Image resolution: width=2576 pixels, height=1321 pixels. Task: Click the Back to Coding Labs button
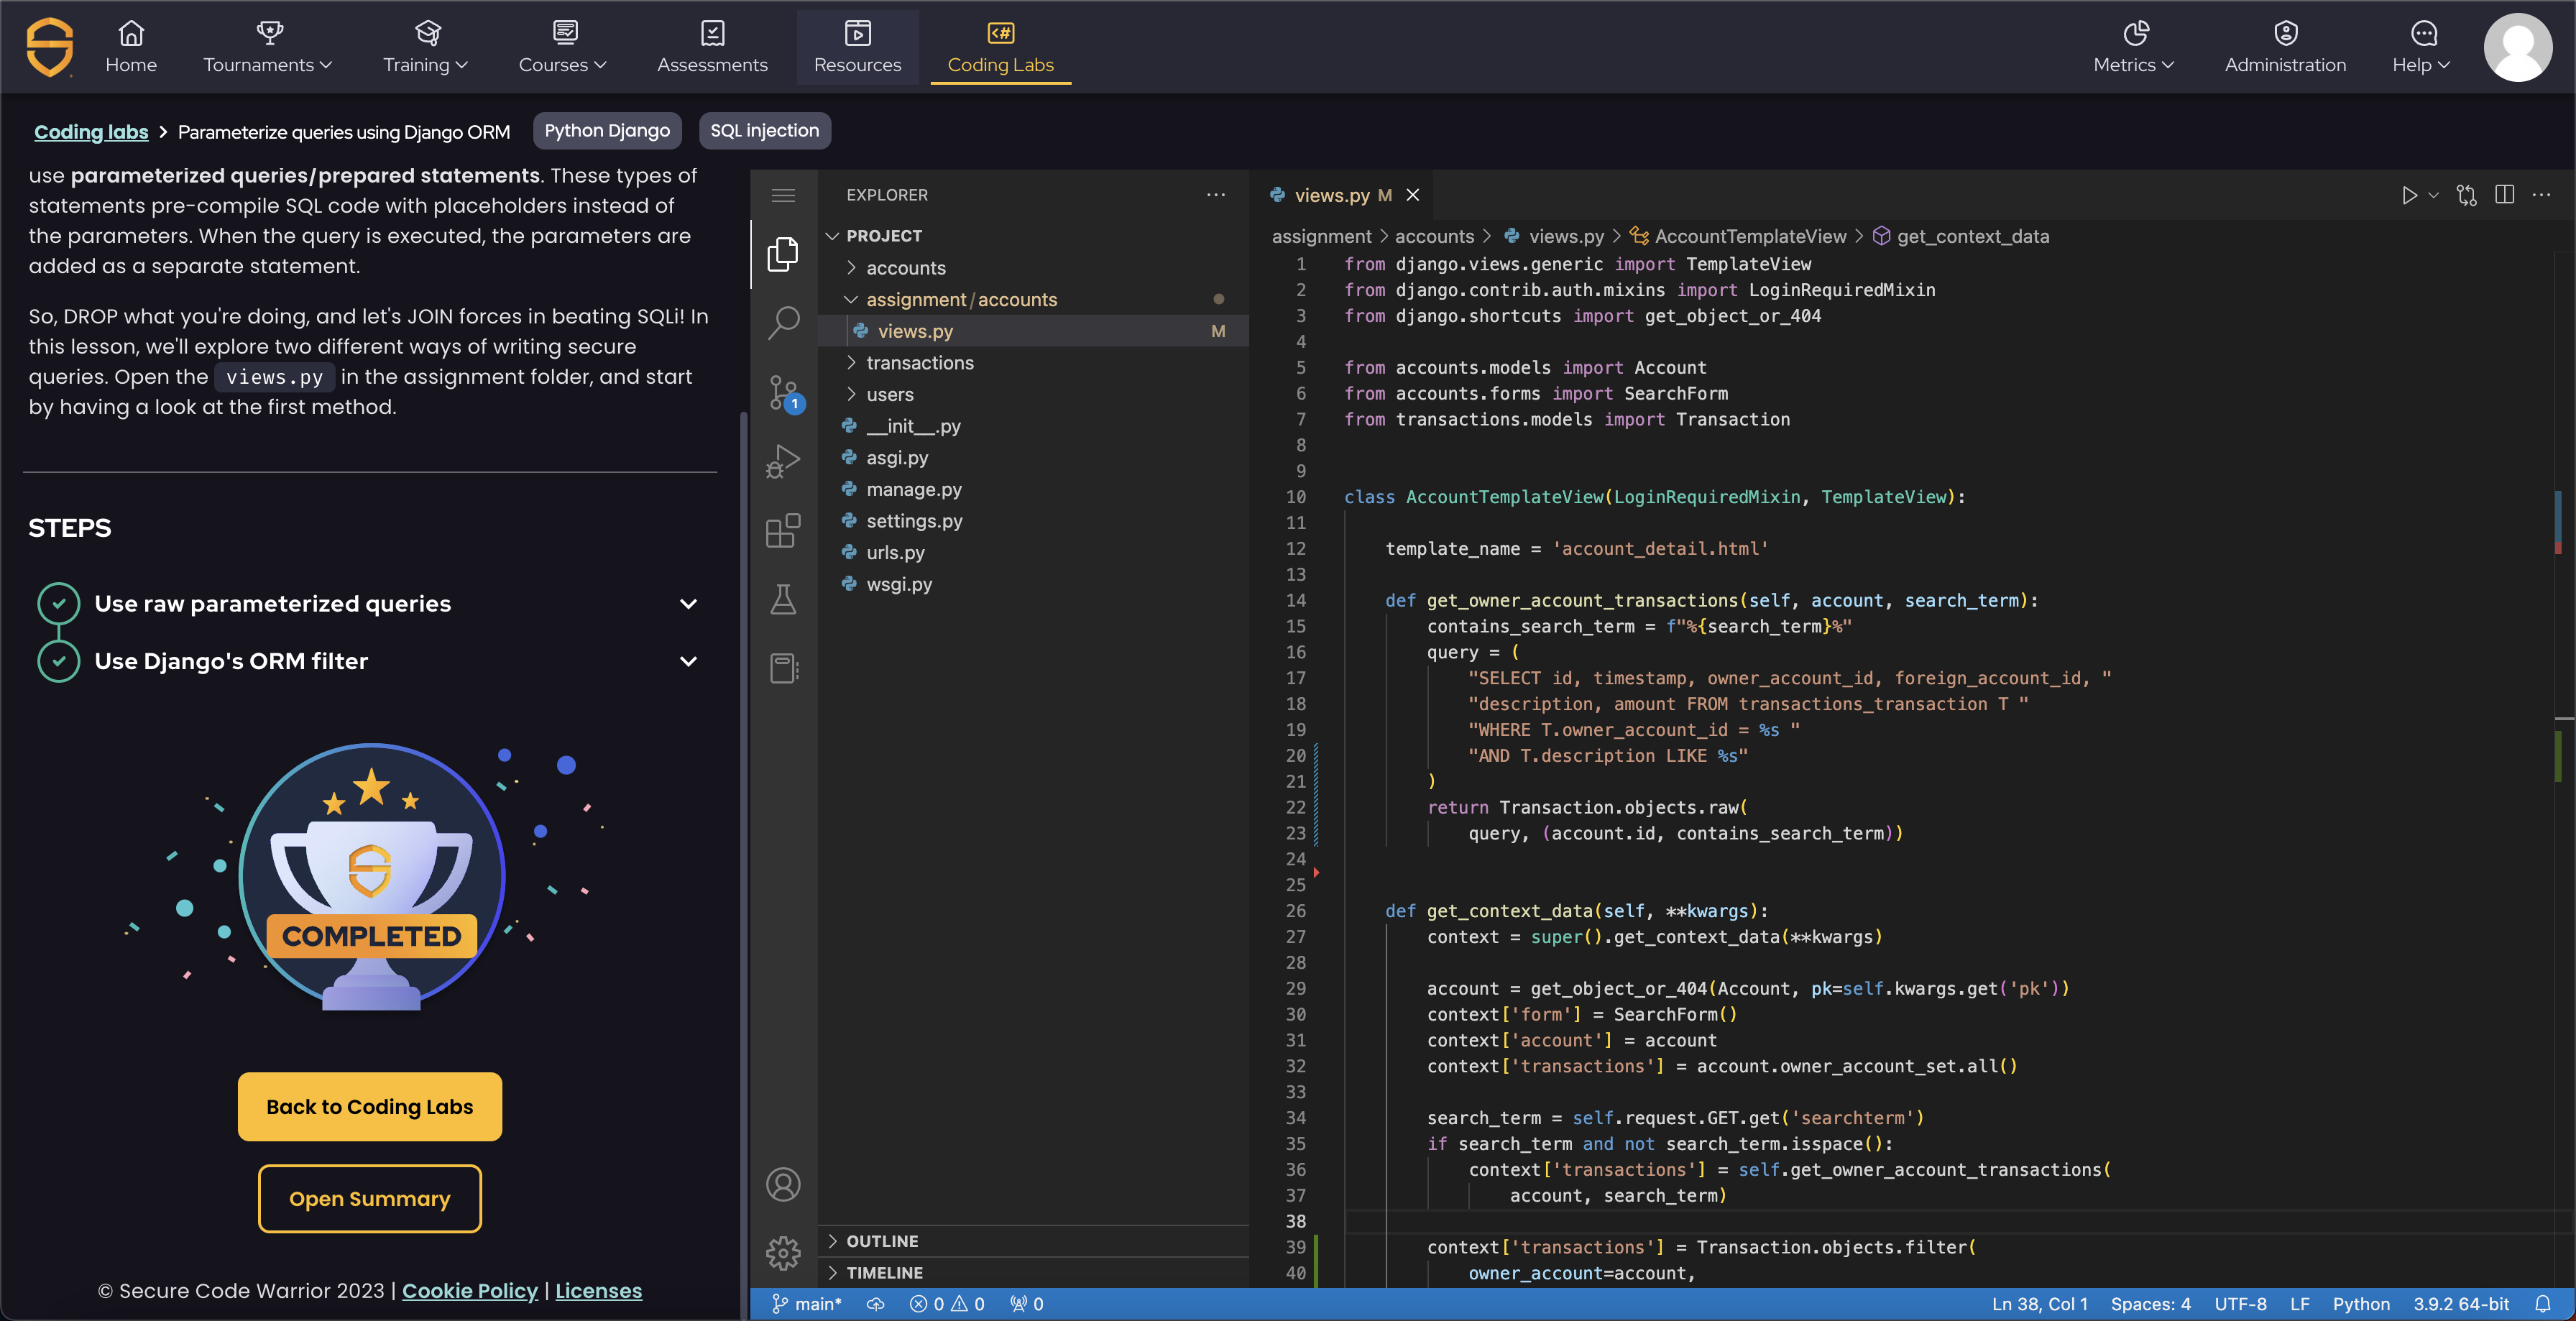pos(369,1106)
